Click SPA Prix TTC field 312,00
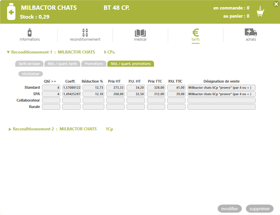This screenshot has width=280, height=215. (156, 94)
